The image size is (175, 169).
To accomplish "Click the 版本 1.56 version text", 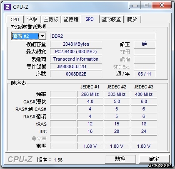I will 50,160.
